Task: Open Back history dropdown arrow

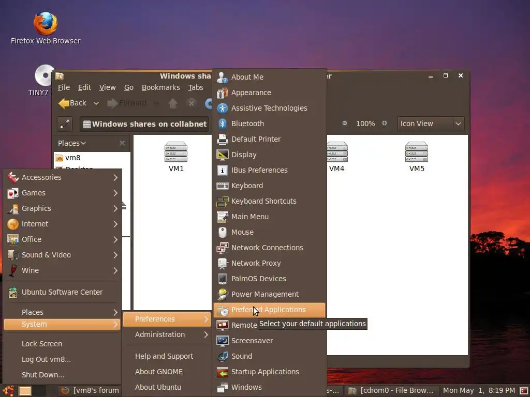Action: pyautogui.click(x=96, y=103)
